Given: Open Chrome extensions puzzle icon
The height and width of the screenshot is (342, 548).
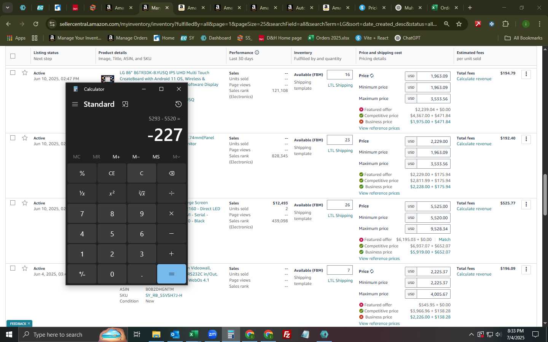Looking at the screenshot, I should tap(505, 24).
